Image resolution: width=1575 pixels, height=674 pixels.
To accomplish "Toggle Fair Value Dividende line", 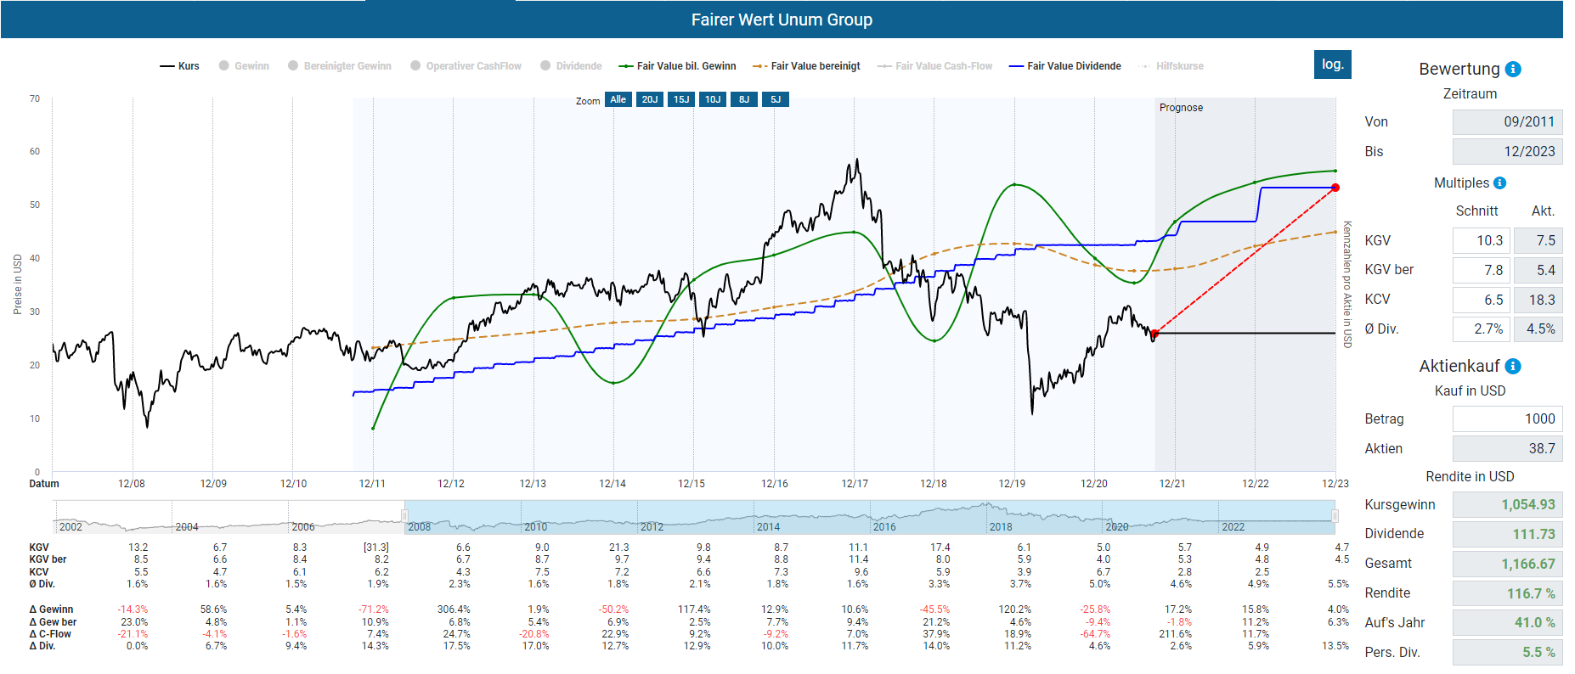I will (x=1065, y=66).
